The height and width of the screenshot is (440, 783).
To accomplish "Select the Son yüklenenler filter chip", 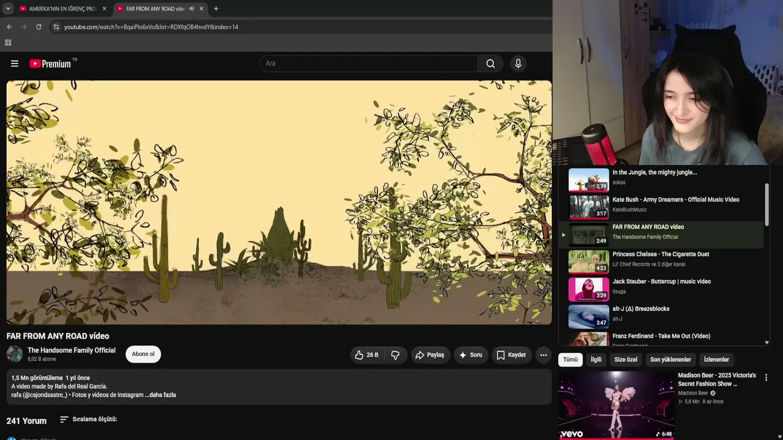I will click(670, 360).
